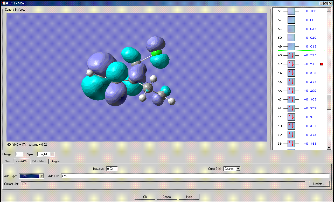Click the orbital number label 47

point(280,64)
